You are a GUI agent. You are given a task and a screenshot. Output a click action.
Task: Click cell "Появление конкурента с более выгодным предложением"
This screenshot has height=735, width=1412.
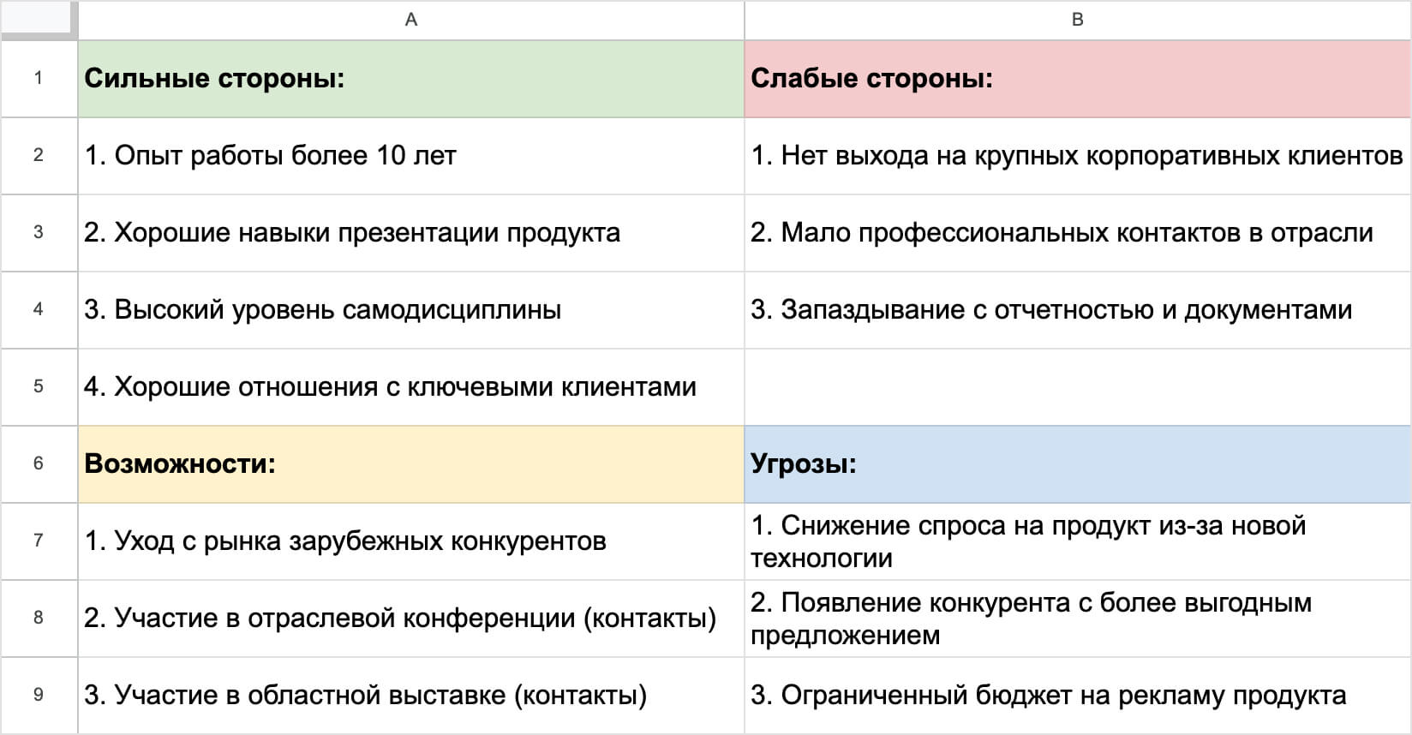point(1077,618)
